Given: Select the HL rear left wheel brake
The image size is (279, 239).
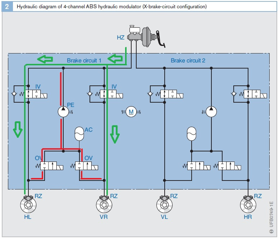Looking at the screenshot, I should (x=28, y=204).
